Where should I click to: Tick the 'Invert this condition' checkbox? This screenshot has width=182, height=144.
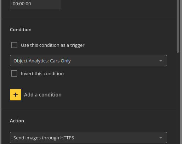pos(14,73)
